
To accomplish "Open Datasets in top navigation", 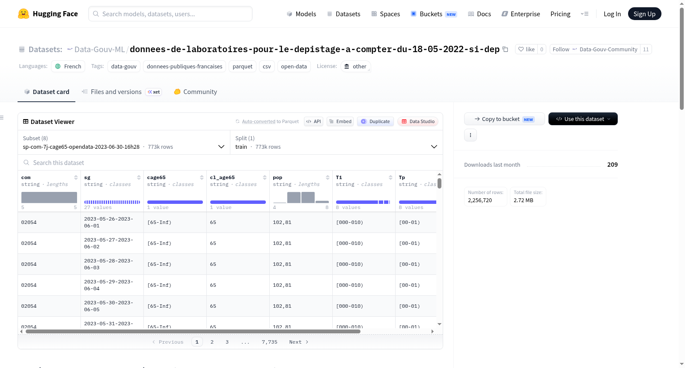I will pyautogui.click(x=343, y=14).
